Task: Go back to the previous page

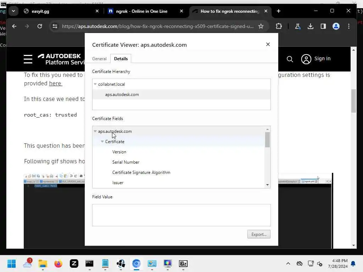Action: click(x=14, y=26)
